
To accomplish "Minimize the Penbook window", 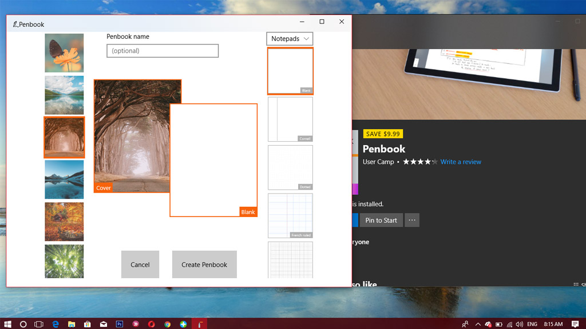I will tap(302, 22).
